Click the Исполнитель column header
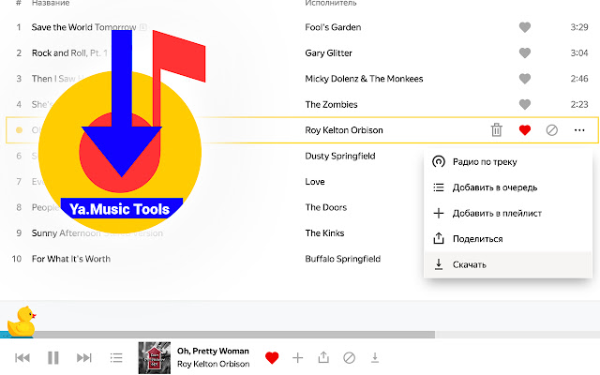The image size is (600, 375). [331, 3]
